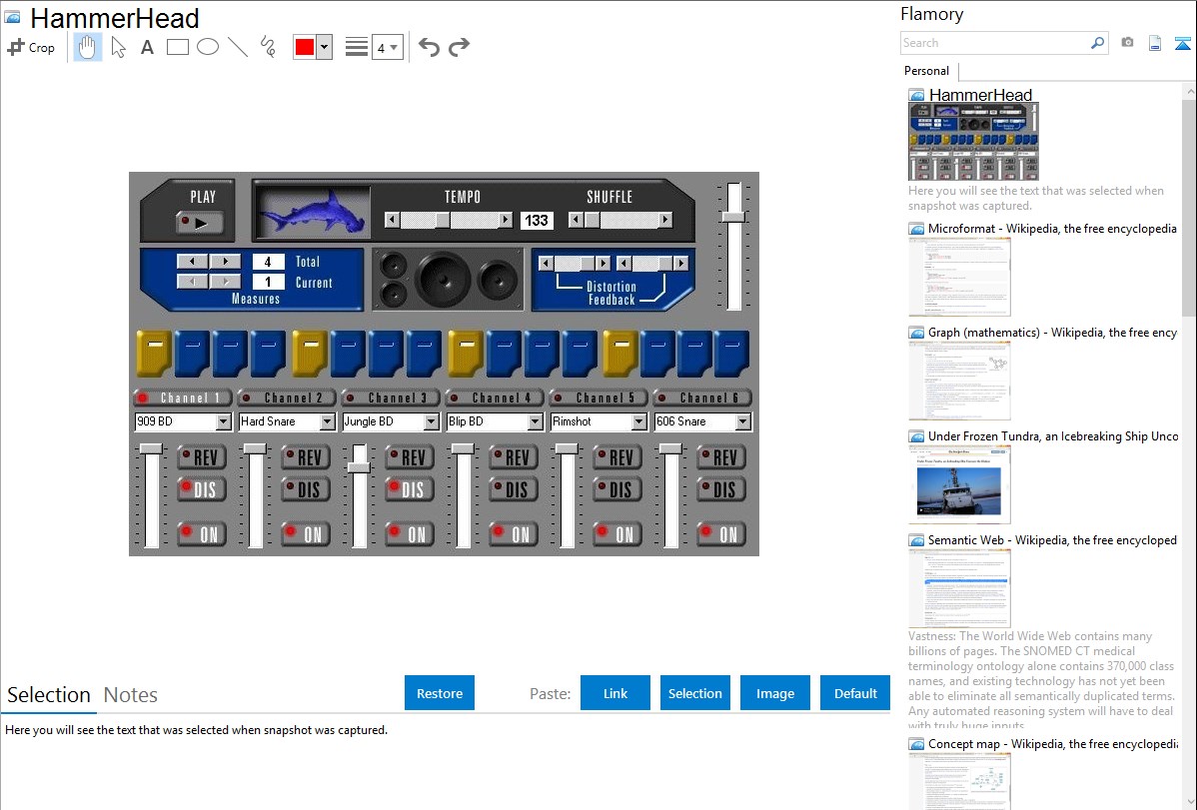Open the Personal tab
This screenshot has width=1197, height=810.
926,71
